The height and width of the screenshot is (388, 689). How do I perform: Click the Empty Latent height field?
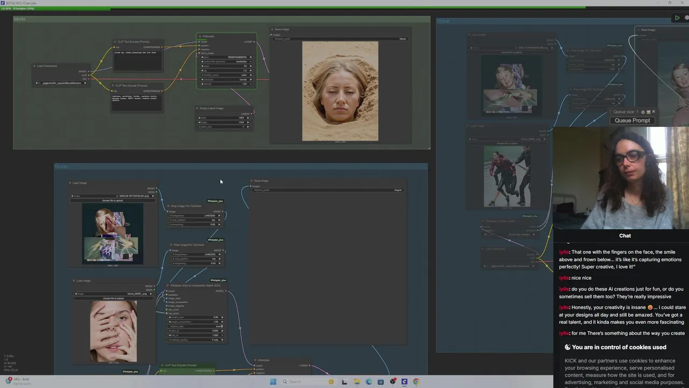pyautogui.click(x=224, y=122)
